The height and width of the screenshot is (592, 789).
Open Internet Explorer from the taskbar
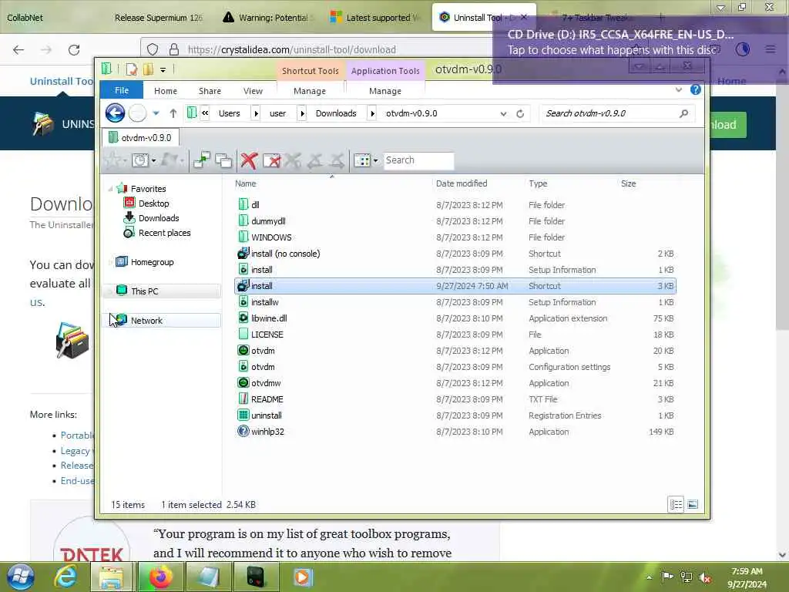click(65, 577)
